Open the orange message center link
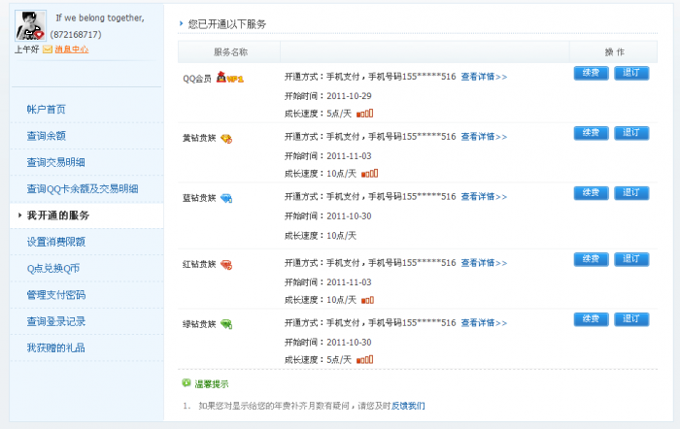The image size is (680, 429). pos(72,49)
